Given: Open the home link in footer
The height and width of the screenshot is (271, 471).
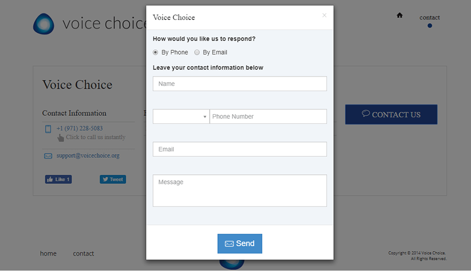Looking at the screenshot, I should click(48, 254).
